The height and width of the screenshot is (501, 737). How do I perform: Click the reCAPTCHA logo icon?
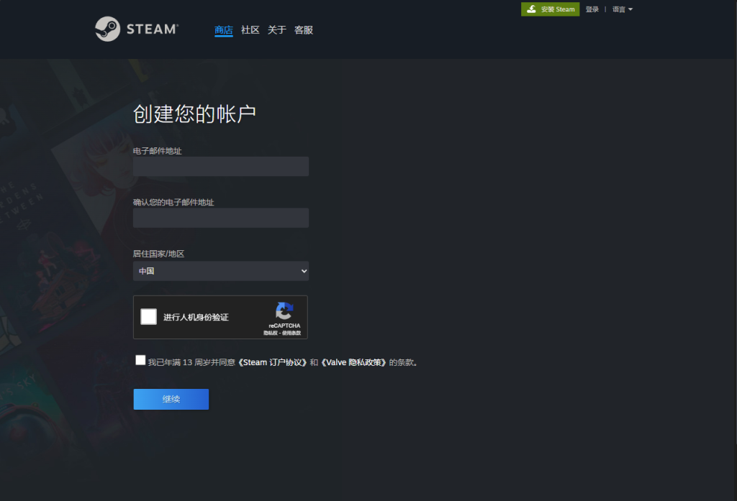[x=283, y=312]
